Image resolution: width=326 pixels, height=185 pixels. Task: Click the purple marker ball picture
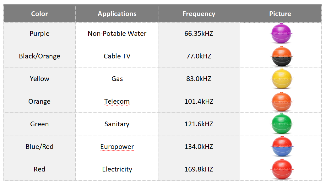point(281,34)
